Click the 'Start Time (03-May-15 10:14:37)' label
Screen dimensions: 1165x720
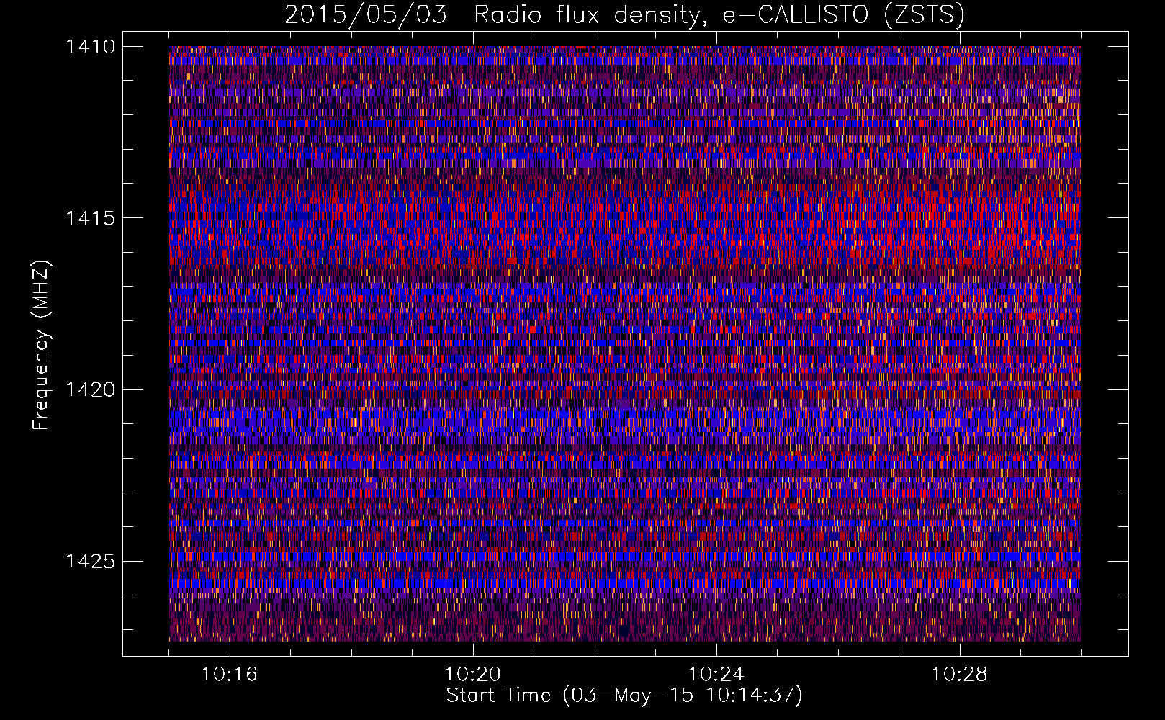(x=624, y=696)
